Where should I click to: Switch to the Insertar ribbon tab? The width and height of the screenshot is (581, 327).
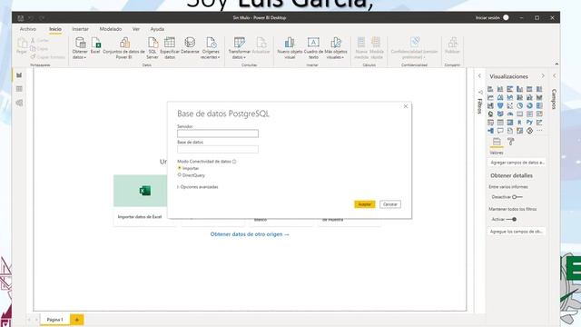[80, 29]
